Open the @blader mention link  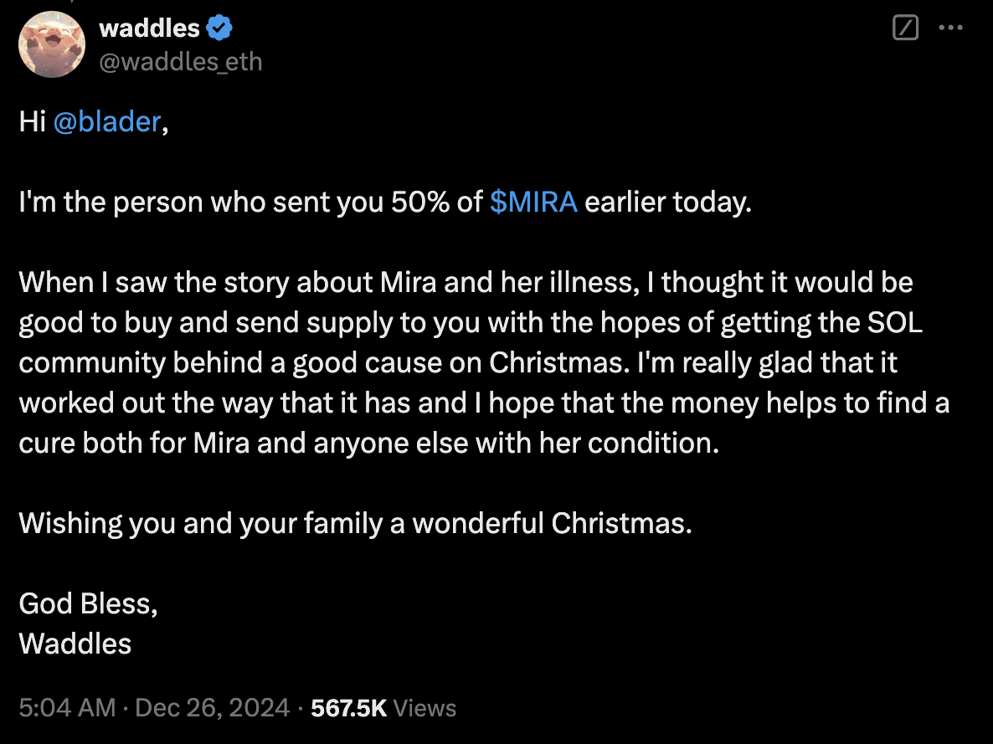[x=107, y=121]
